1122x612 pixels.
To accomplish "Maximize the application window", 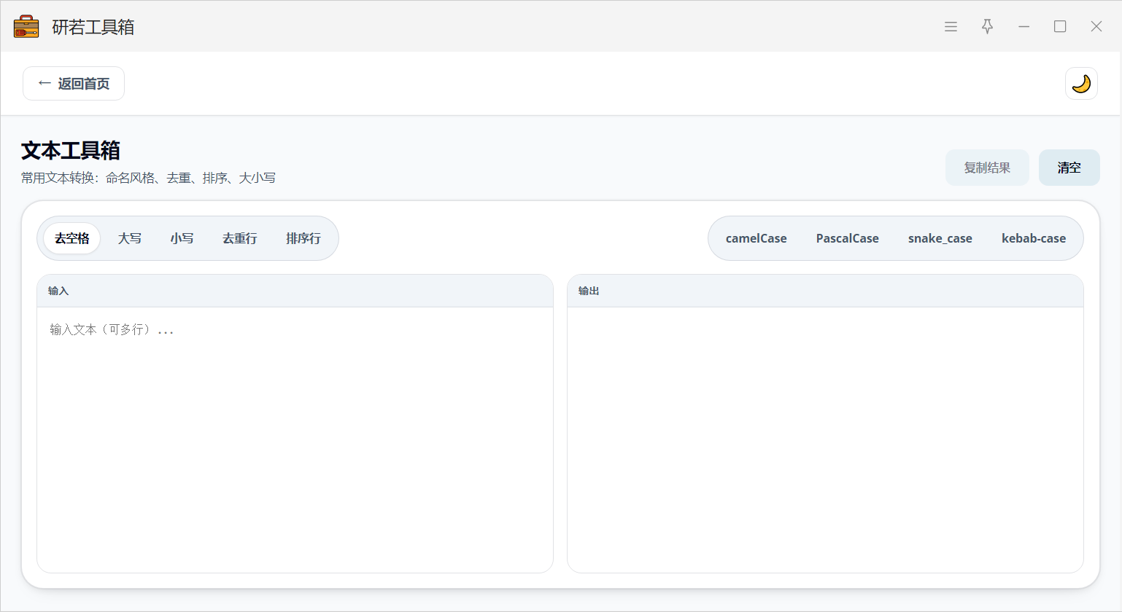I will 1060,27.
